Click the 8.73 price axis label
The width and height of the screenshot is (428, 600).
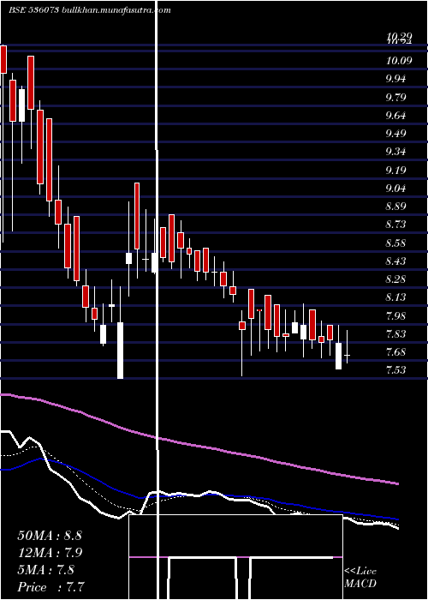pos(395,225)
